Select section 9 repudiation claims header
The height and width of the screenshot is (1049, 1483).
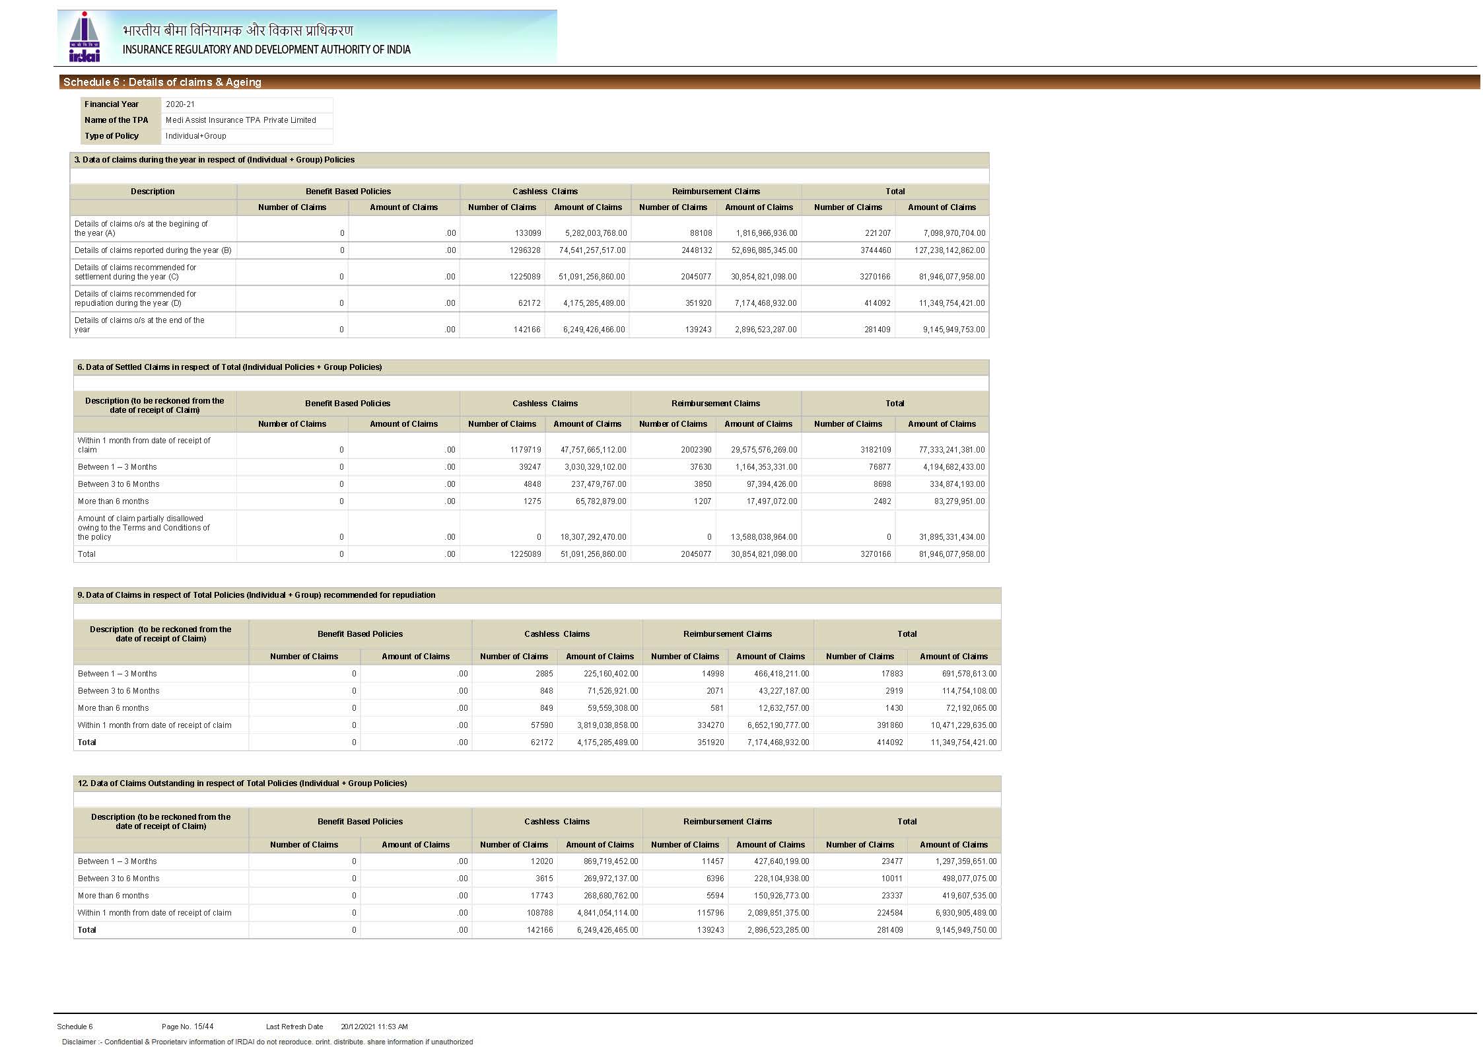pyautogui.click(x=256, y=595)
